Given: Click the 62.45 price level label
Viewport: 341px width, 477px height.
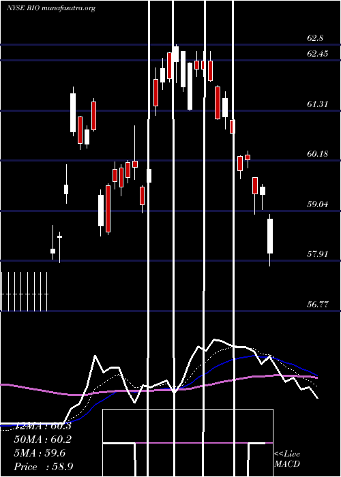Looking at the screenshot, I should click(318, 54).
